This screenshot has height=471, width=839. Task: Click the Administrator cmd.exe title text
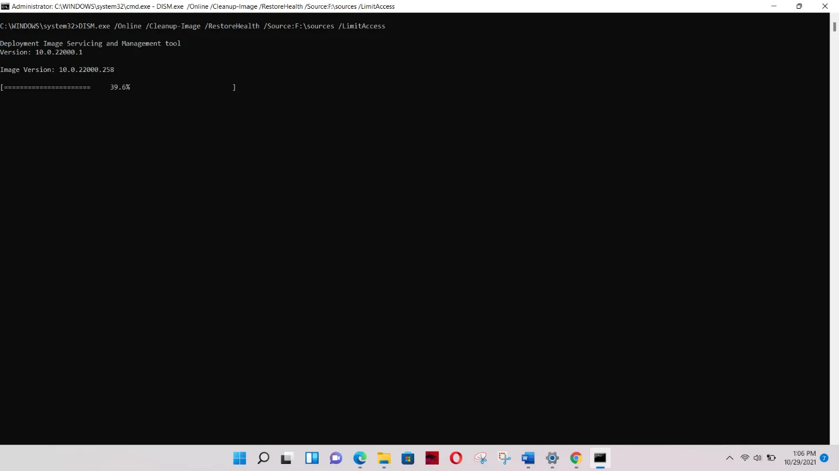203,6
